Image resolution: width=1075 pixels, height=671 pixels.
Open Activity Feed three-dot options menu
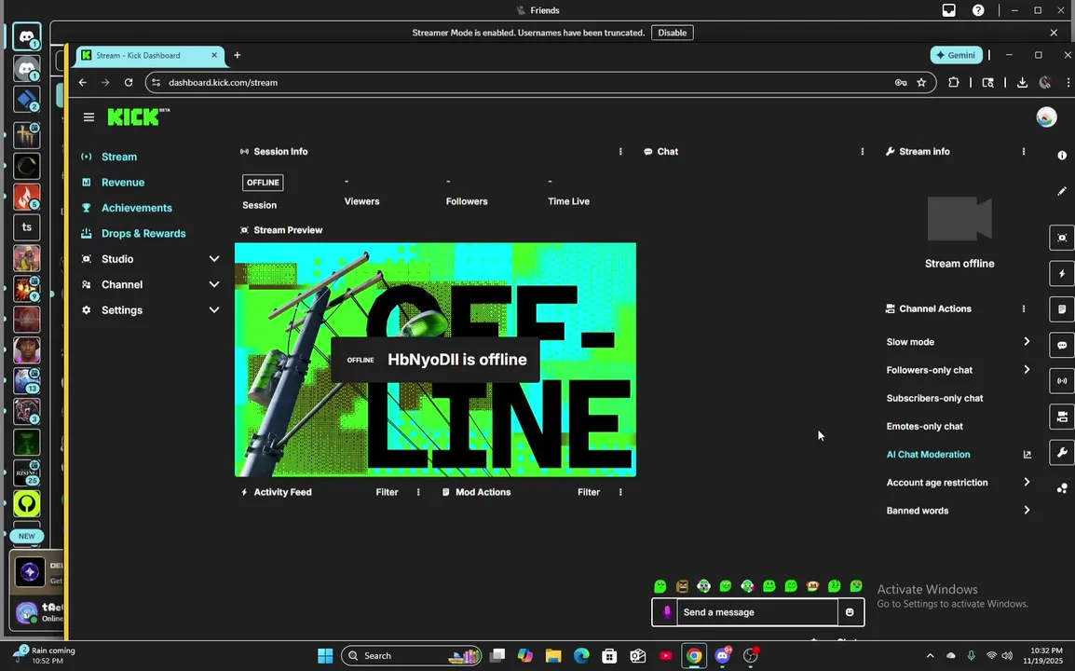tap(418, 492)
